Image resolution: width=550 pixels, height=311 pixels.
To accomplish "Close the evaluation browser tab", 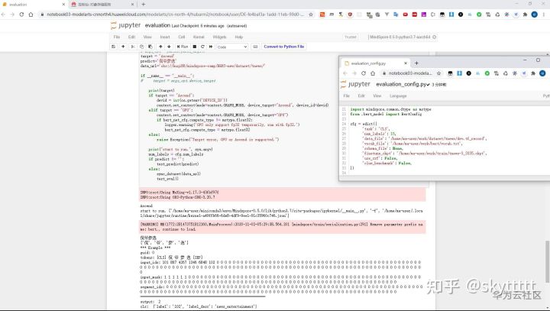I will pos(63,5).
